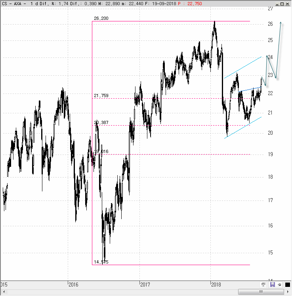
Task: Click the pin icon next to save
Action: (x=280, y=285)
